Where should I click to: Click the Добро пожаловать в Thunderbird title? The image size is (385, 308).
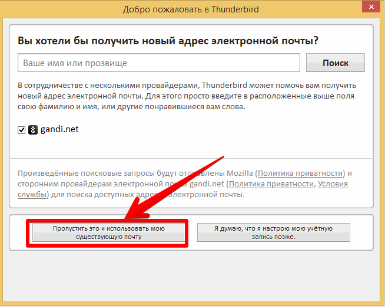pos(191,9)
